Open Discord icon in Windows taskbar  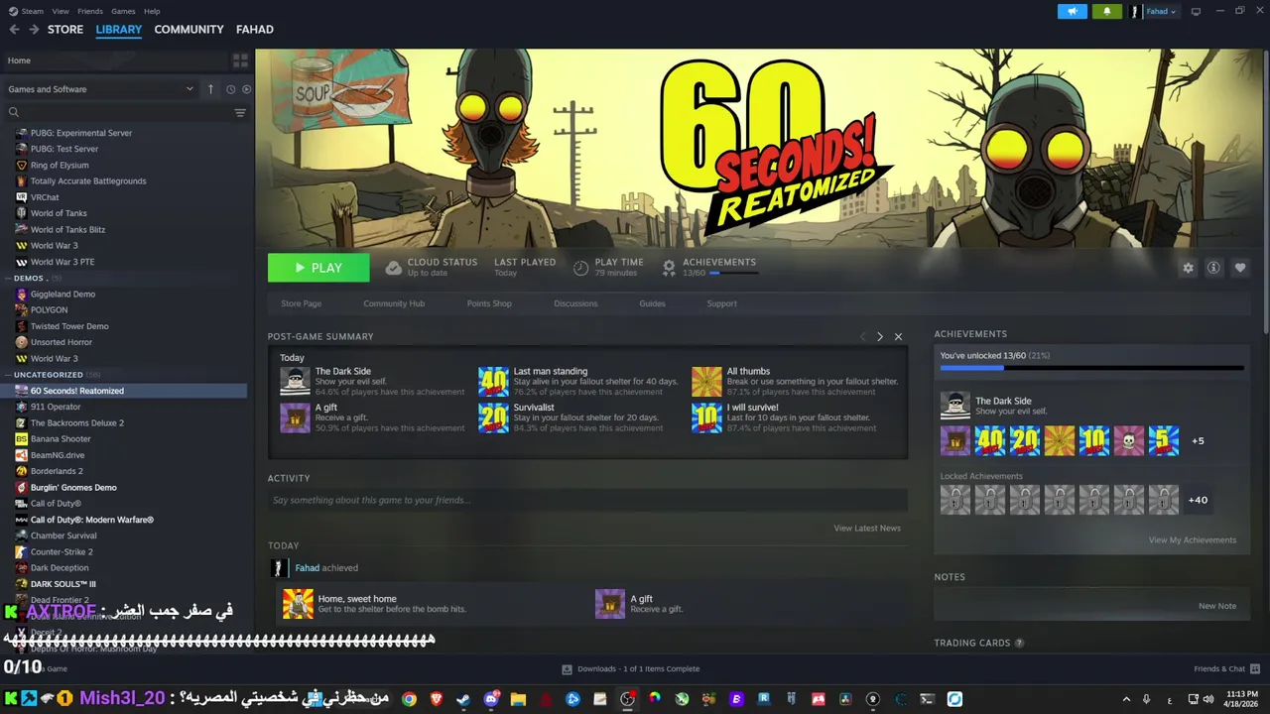click(491, 699)
